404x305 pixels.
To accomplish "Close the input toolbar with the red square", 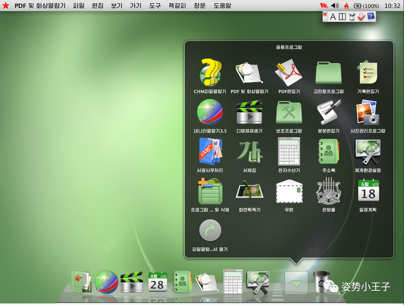I will point(325,15).
